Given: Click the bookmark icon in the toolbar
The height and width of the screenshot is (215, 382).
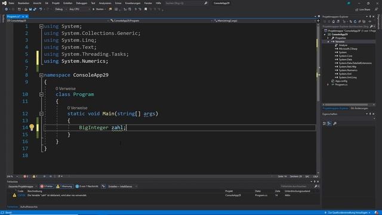Looking at the screenshot, I should (x=146, y=10).
